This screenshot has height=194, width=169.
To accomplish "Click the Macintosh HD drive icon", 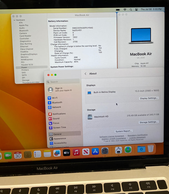I will (x=90, y=117).
